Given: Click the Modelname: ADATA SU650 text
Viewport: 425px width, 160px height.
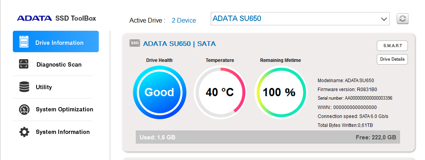Looking at the screenshot, I should coord(346,81).
